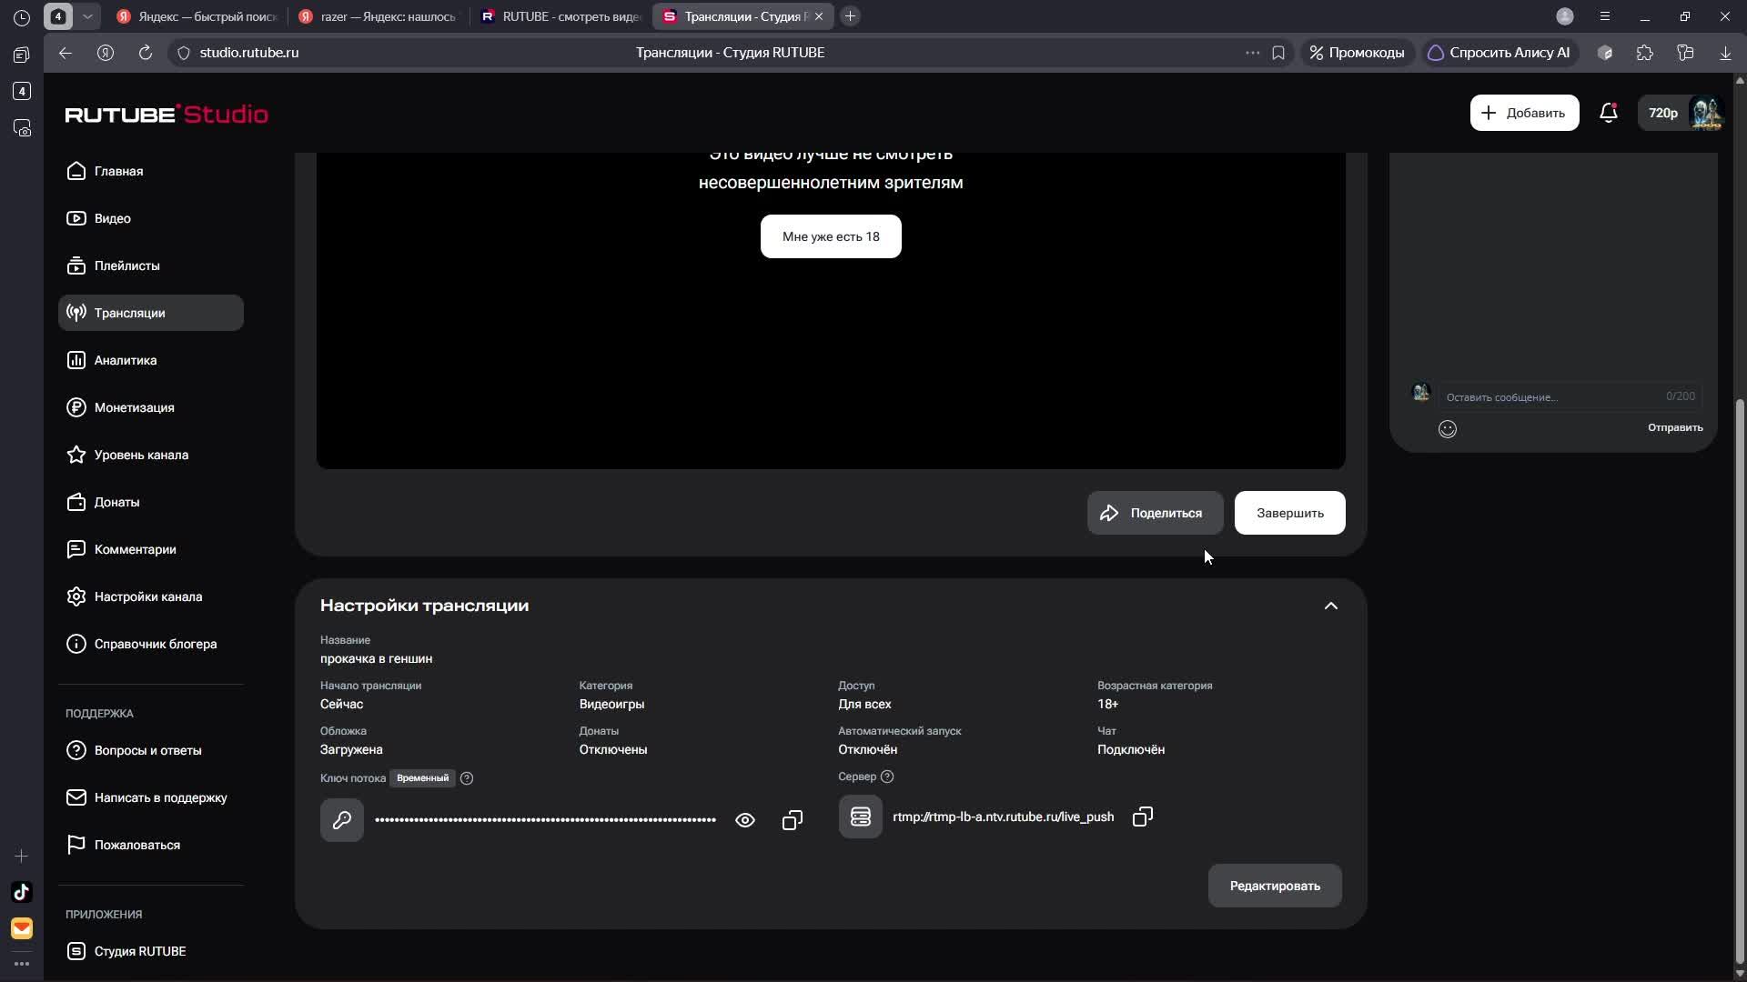Click the browser profile icon
The image size is (1747, 982).
pyautogui.click(x=1565, y=16)
